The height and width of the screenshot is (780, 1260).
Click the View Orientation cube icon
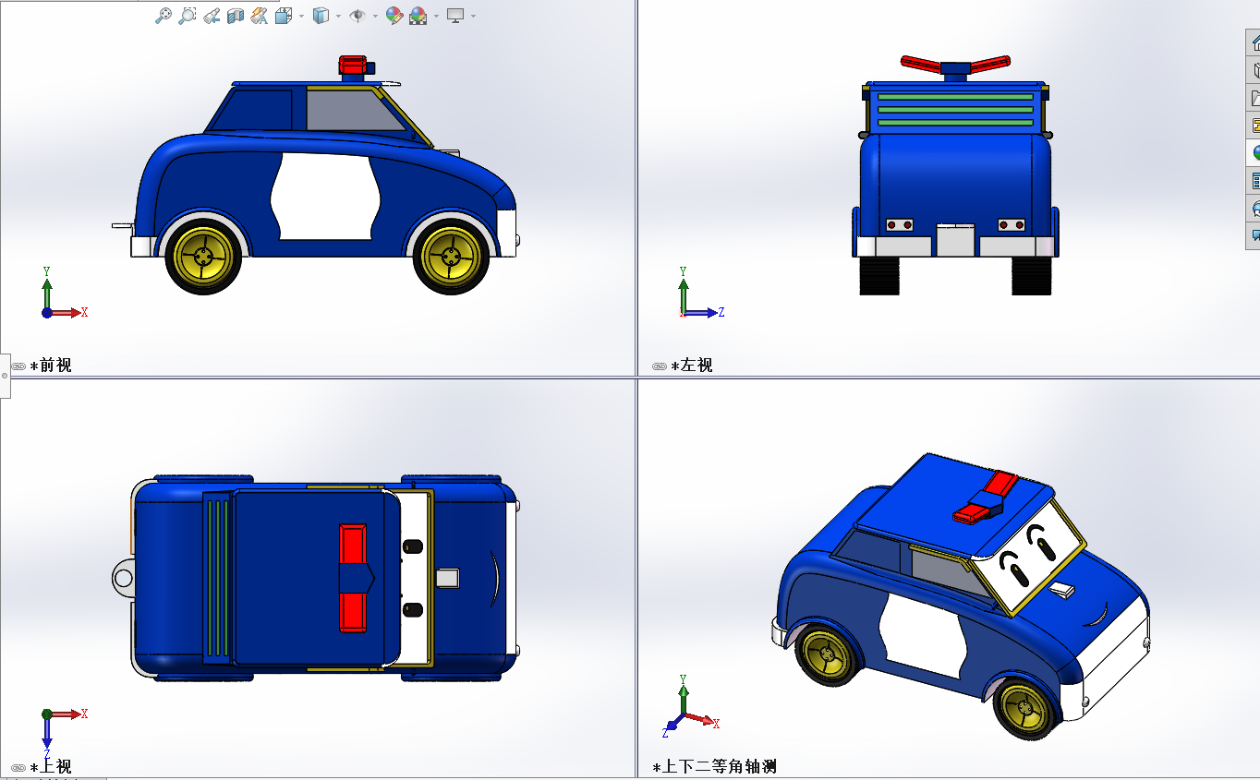point(284,16)
